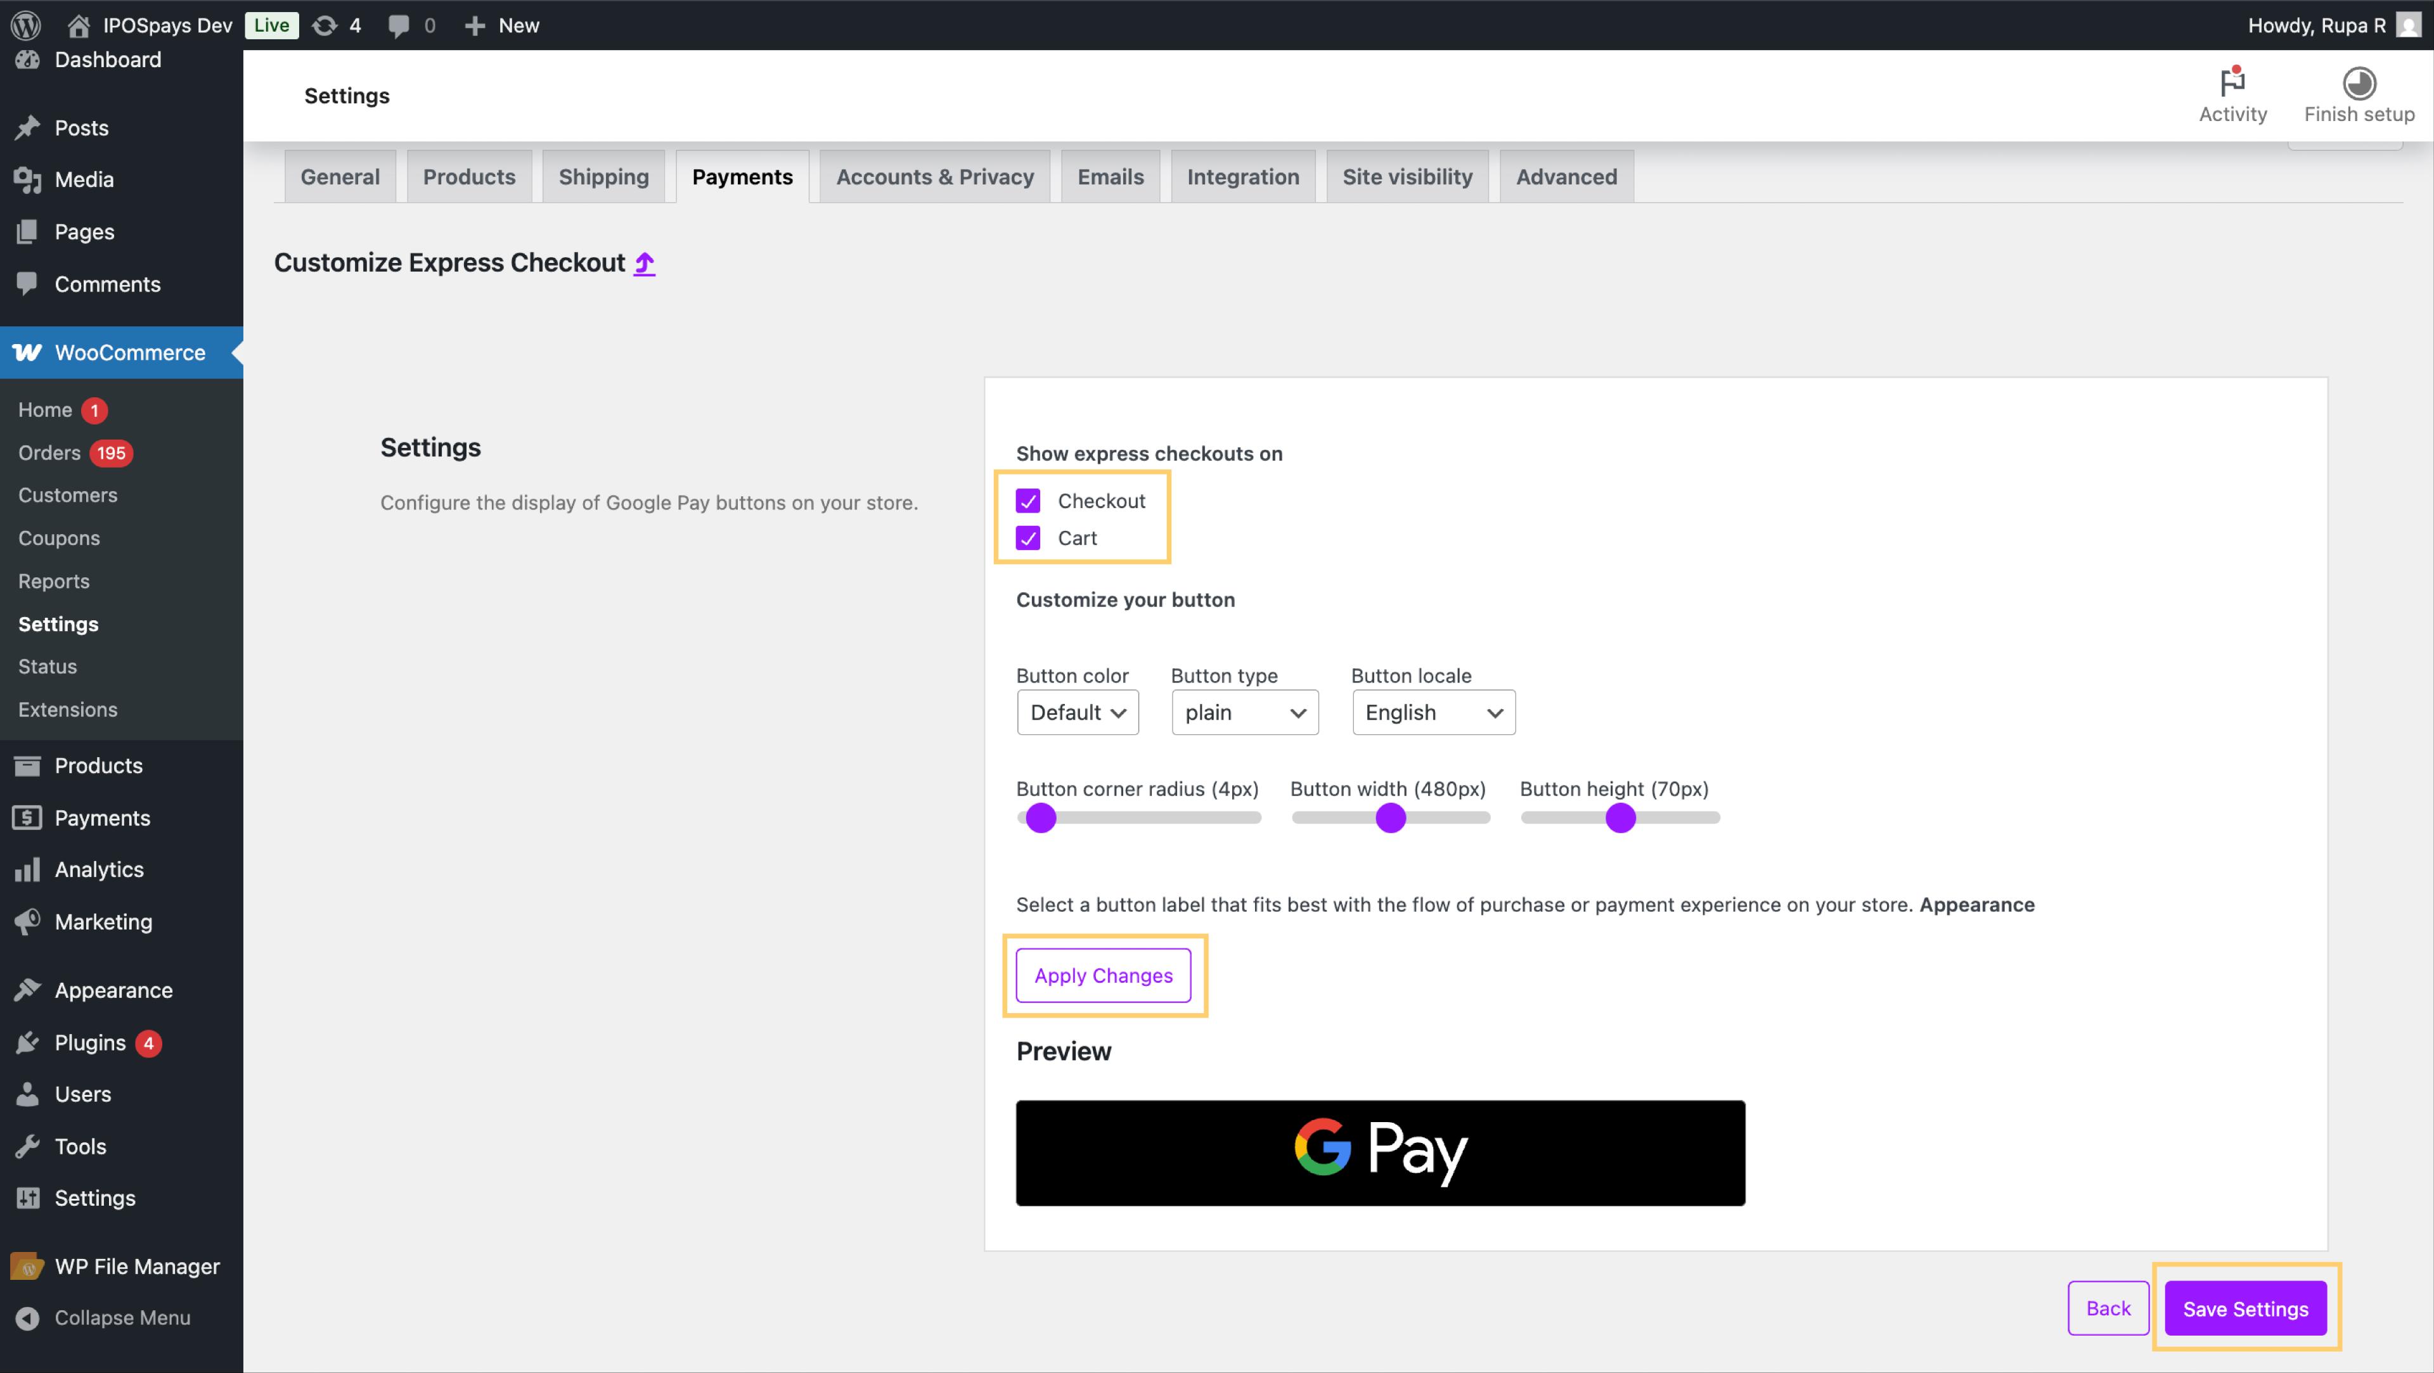This screenshot has height=1373, width=2434.
Task: Click the plus New icon
Action: [474, 25]
